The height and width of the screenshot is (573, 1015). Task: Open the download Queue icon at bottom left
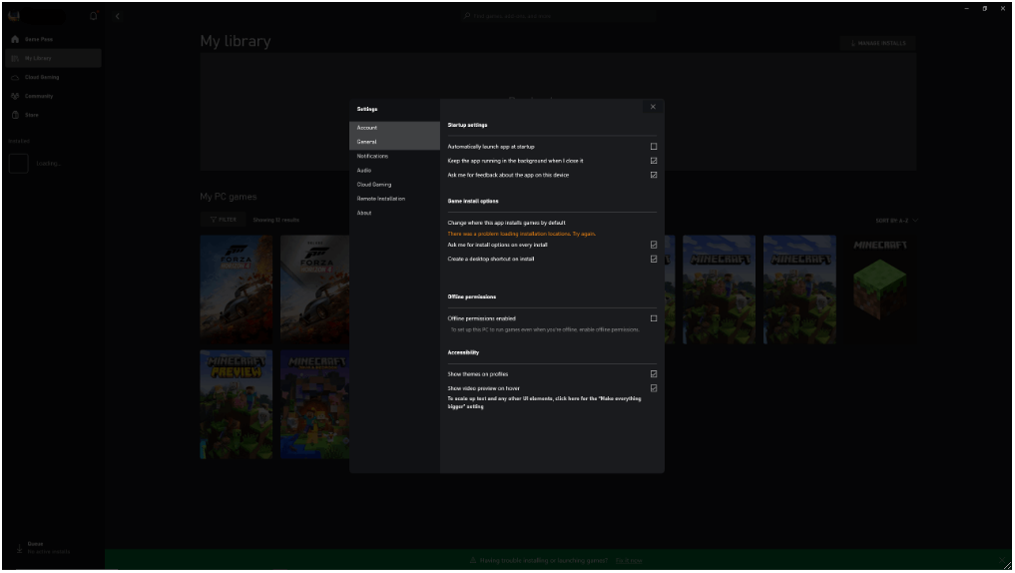tap(19, 548)
